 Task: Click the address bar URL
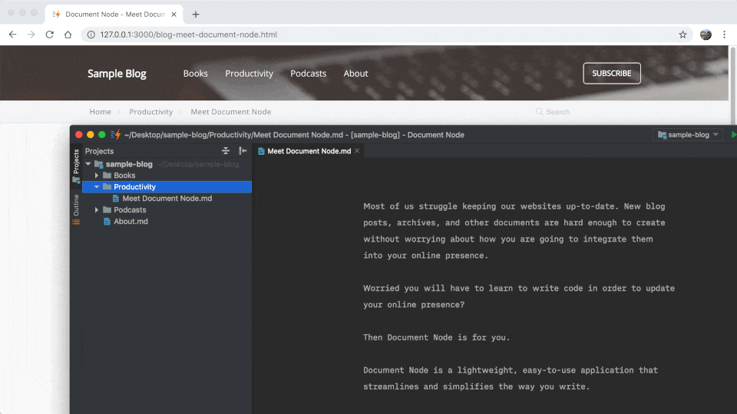(189, 34)
